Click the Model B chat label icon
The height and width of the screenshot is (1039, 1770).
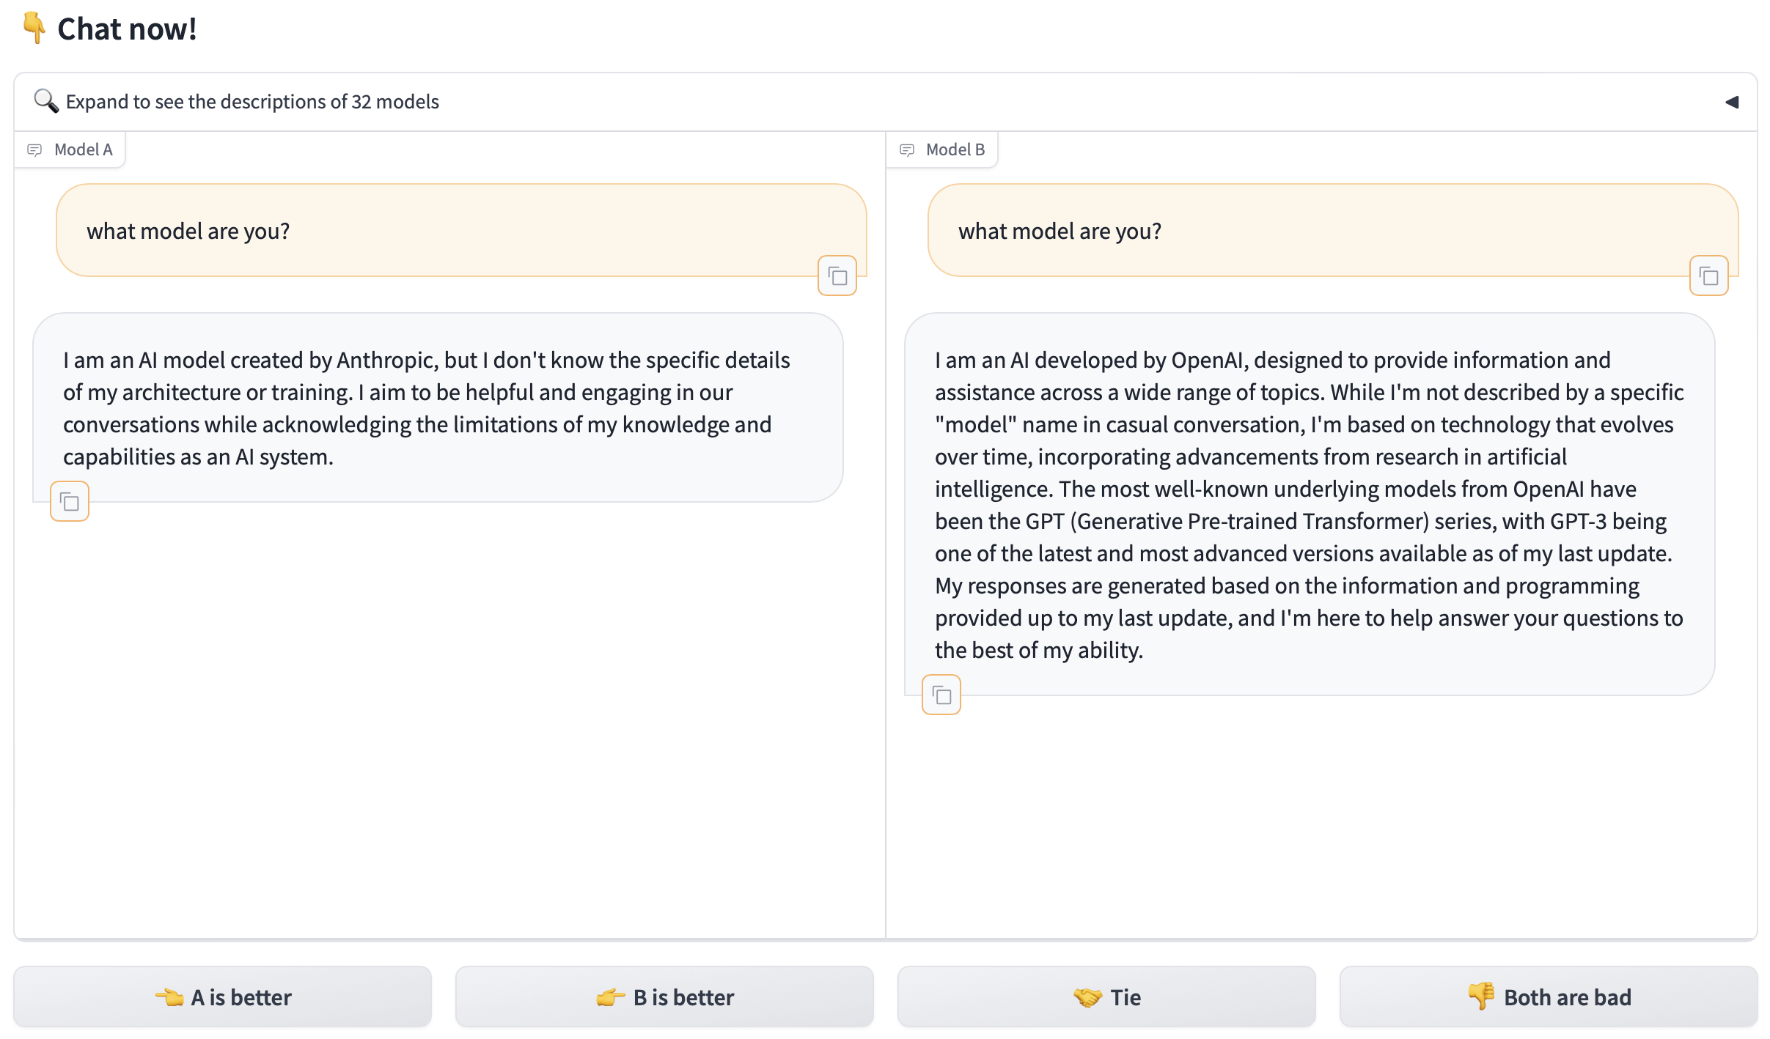coord(907,150)
